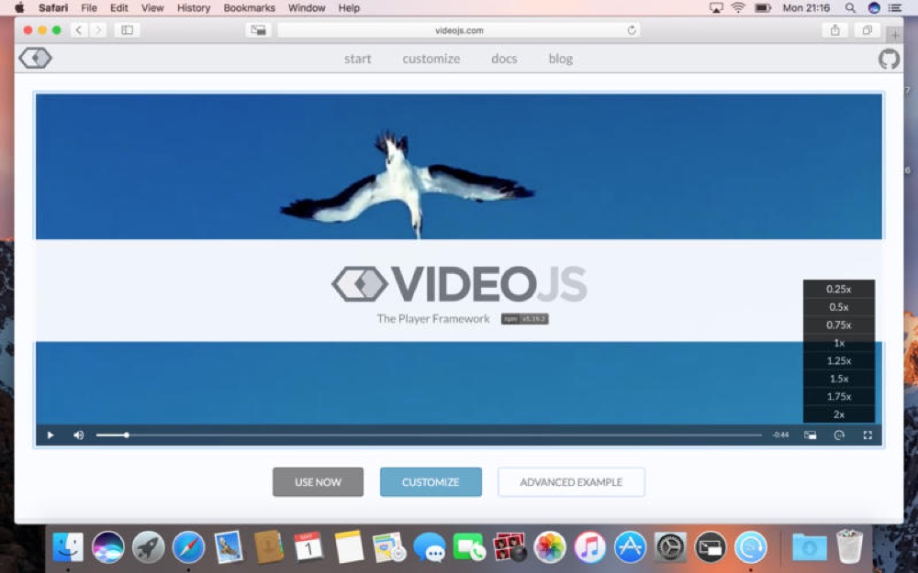Open picture-in-picture from video control bar

click(811, 435)
